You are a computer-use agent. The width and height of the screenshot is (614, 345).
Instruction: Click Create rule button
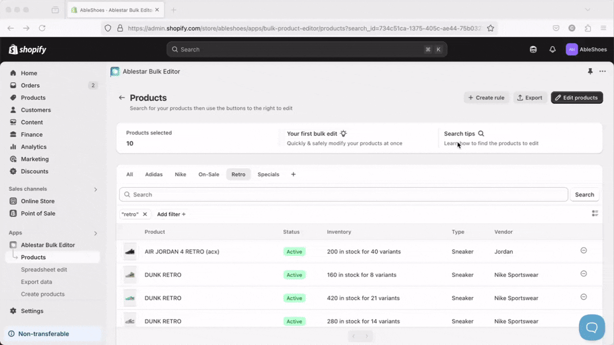(x=486, y=98)
